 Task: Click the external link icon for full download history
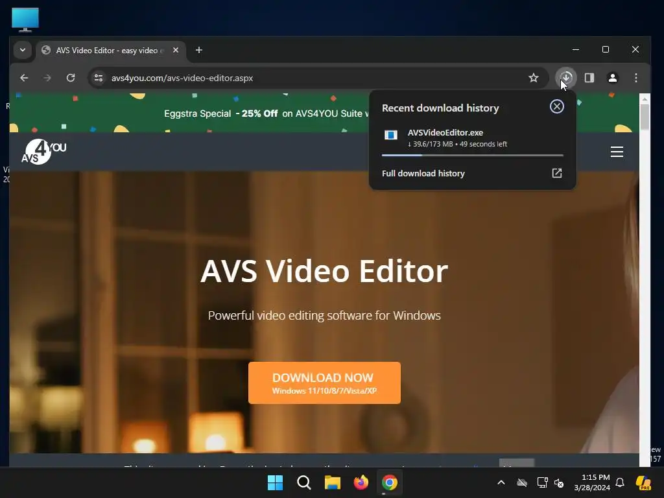click(x=557, y=173)
